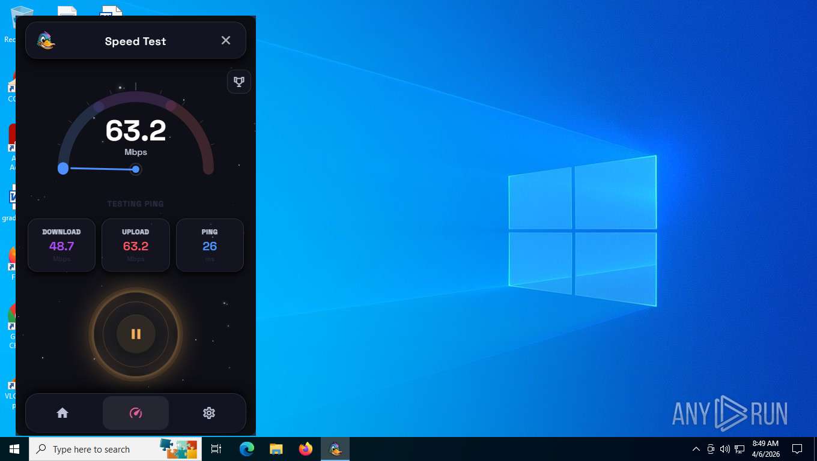817x461 pixels.
Task: Launch Firefox from taskbar
Action: pyautogui.click(x=306, y=449)
